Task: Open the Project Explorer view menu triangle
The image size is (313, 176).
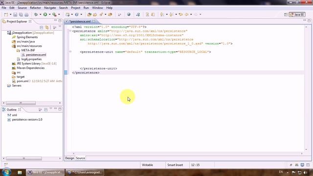Action: pos(60,26)
